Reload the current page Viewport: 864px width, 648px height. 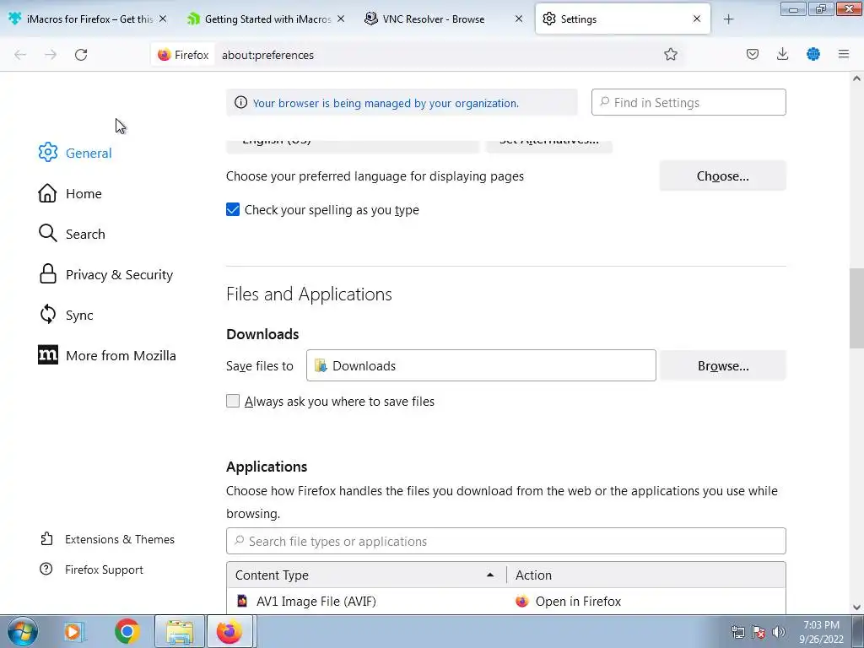[x=81, y=55]
